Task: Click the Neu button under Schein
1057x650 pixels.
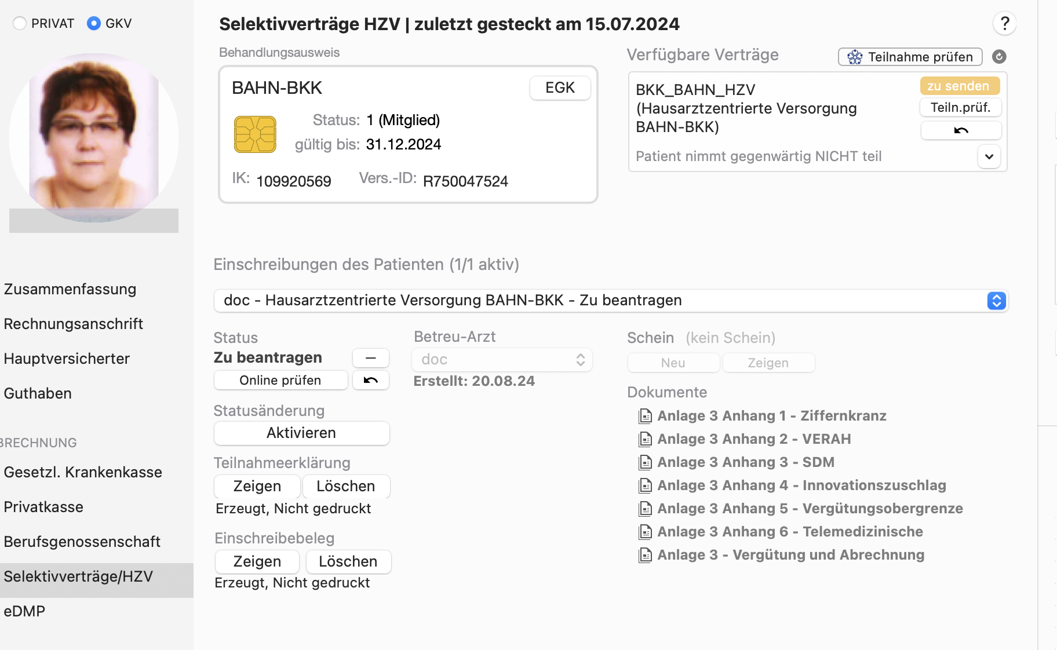Action: click(x=673, y=363)
